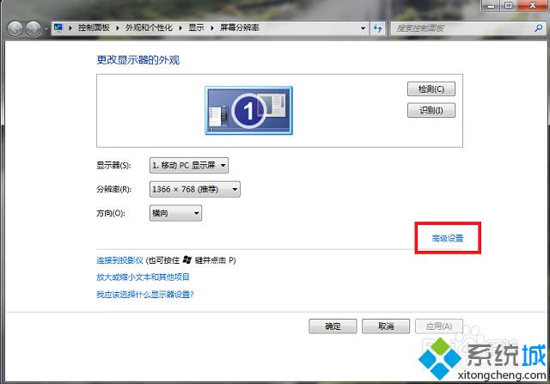Click the 识别(I) identify button
Viewport: 550px width, 384px height.
[430, 110]
